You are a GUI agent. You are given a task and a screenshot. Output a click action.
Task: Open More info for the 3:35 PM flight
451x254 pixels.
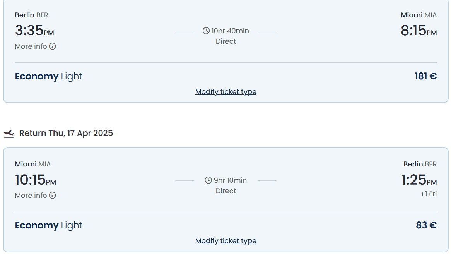31,46
